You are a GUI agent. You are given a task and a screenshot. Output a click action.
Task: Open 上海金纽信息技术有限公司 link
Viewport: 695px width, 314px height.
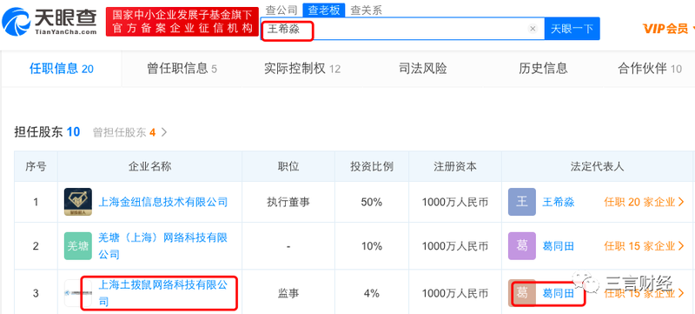(162, 203)
